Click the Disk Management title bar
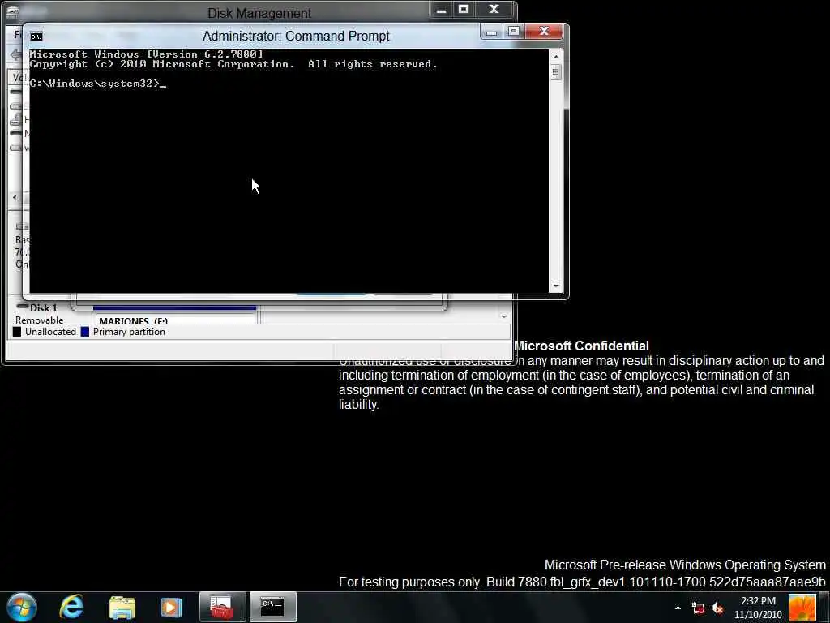 (x=259, y=13)
